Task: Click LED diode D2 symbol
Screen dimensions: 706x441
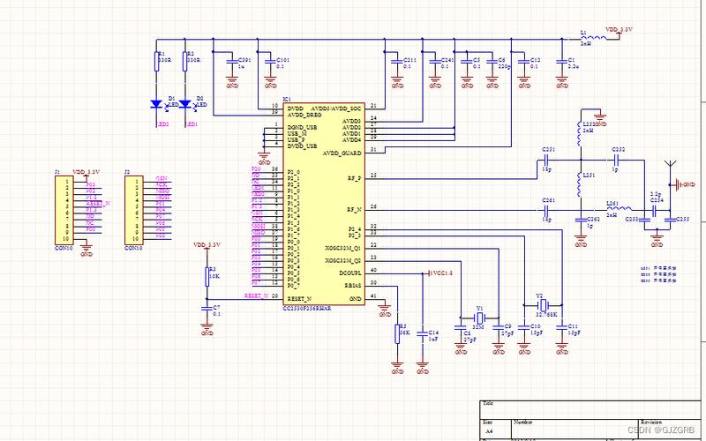Action: pyautogui.click(x=184, y=104)
